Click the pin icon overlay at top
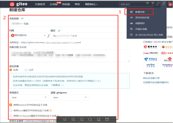The width and height of the screenshot is (173, 123). tap(153, 3)
